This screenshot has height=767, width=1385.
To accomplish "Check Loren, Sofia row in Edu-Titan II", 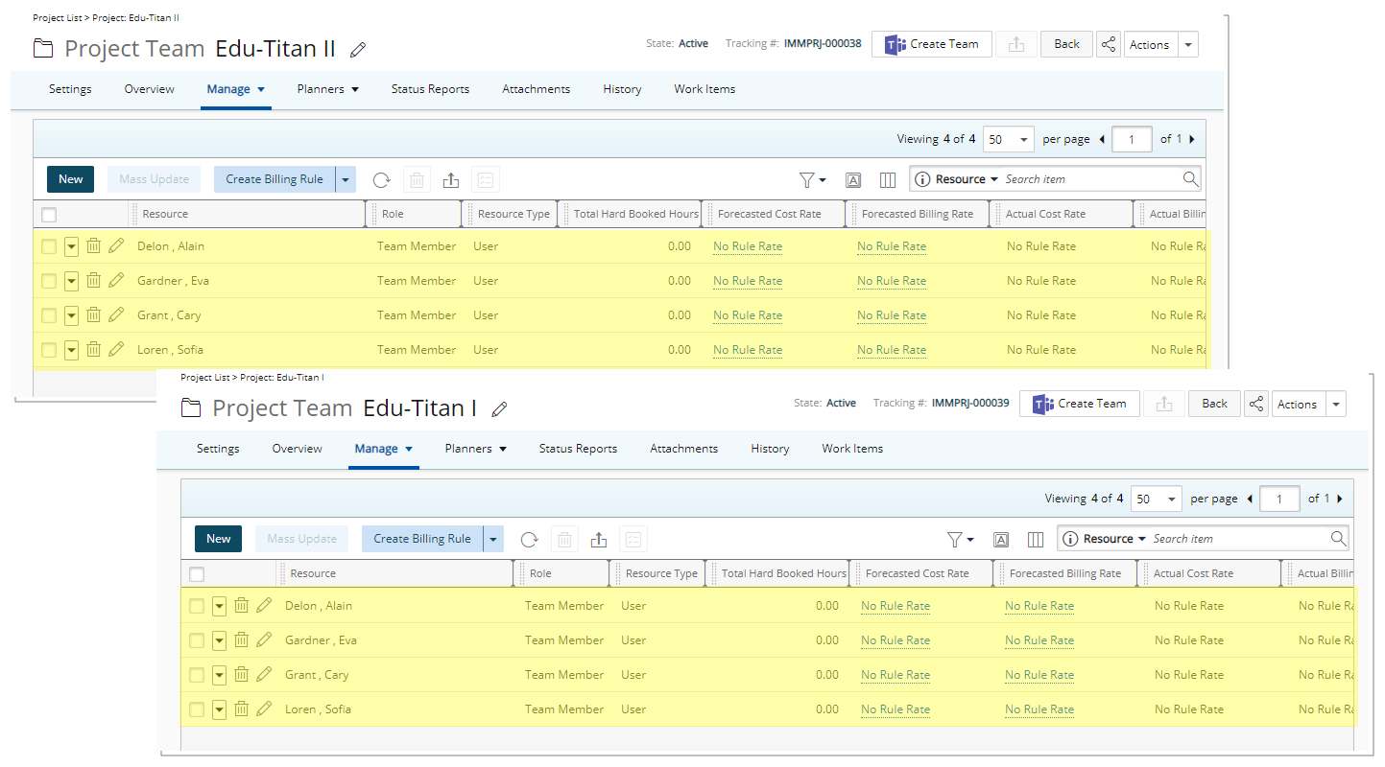I will 49,350.
